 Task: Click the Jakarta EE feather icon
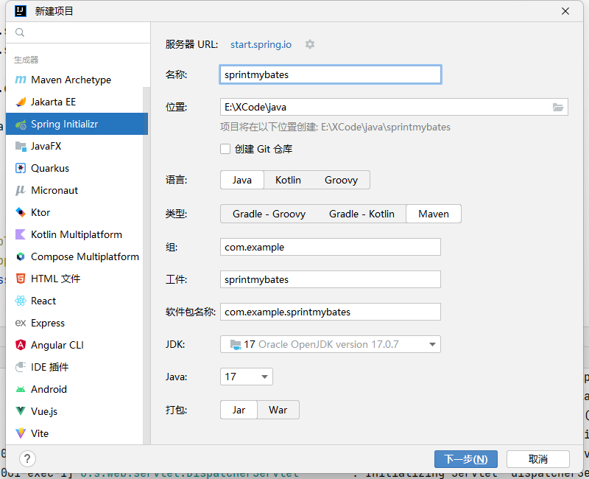click(21, 102)
